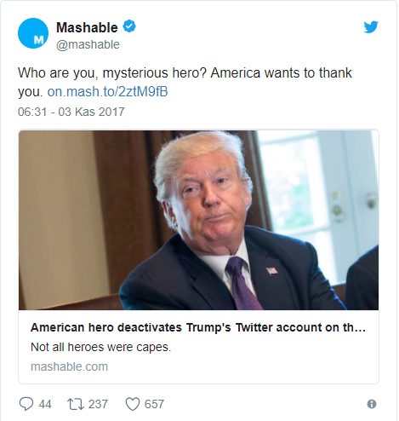
Task: Click the retweet arrows icon
Action: (x=76, y=404)
